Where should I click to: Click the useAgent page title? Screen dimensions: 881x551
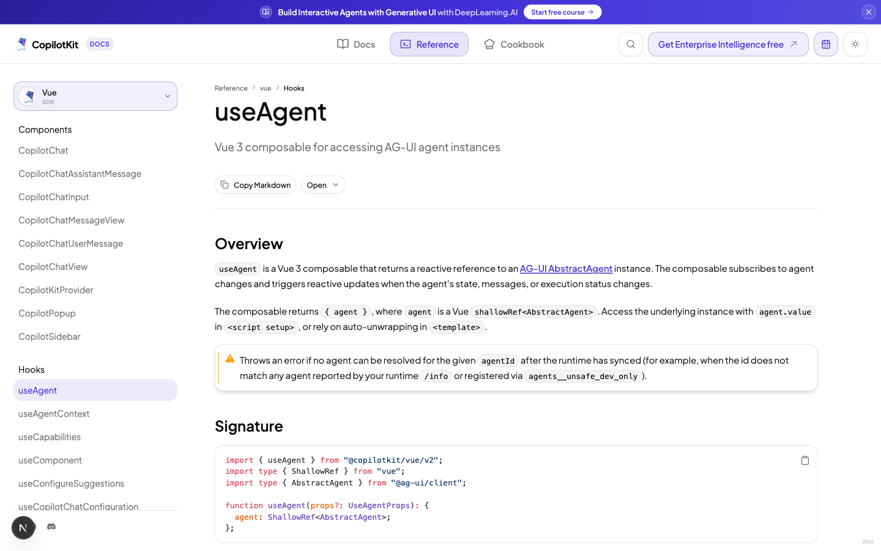click(x=270, y=112)
